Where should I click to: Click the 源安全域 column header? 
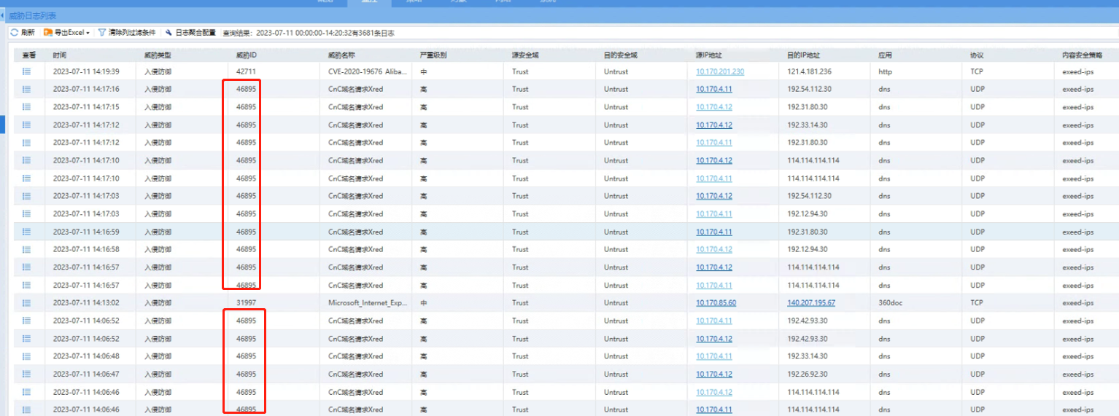pos(525,55)
